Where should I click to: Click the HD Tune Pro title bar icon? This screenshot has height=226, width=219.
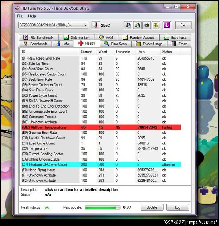click(18, 8)
